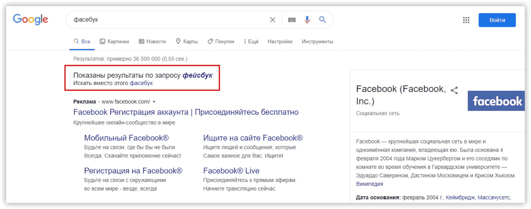The image size is (531, 209).
Task: Click the magnifier search icon
Action: tap(323, 20)
